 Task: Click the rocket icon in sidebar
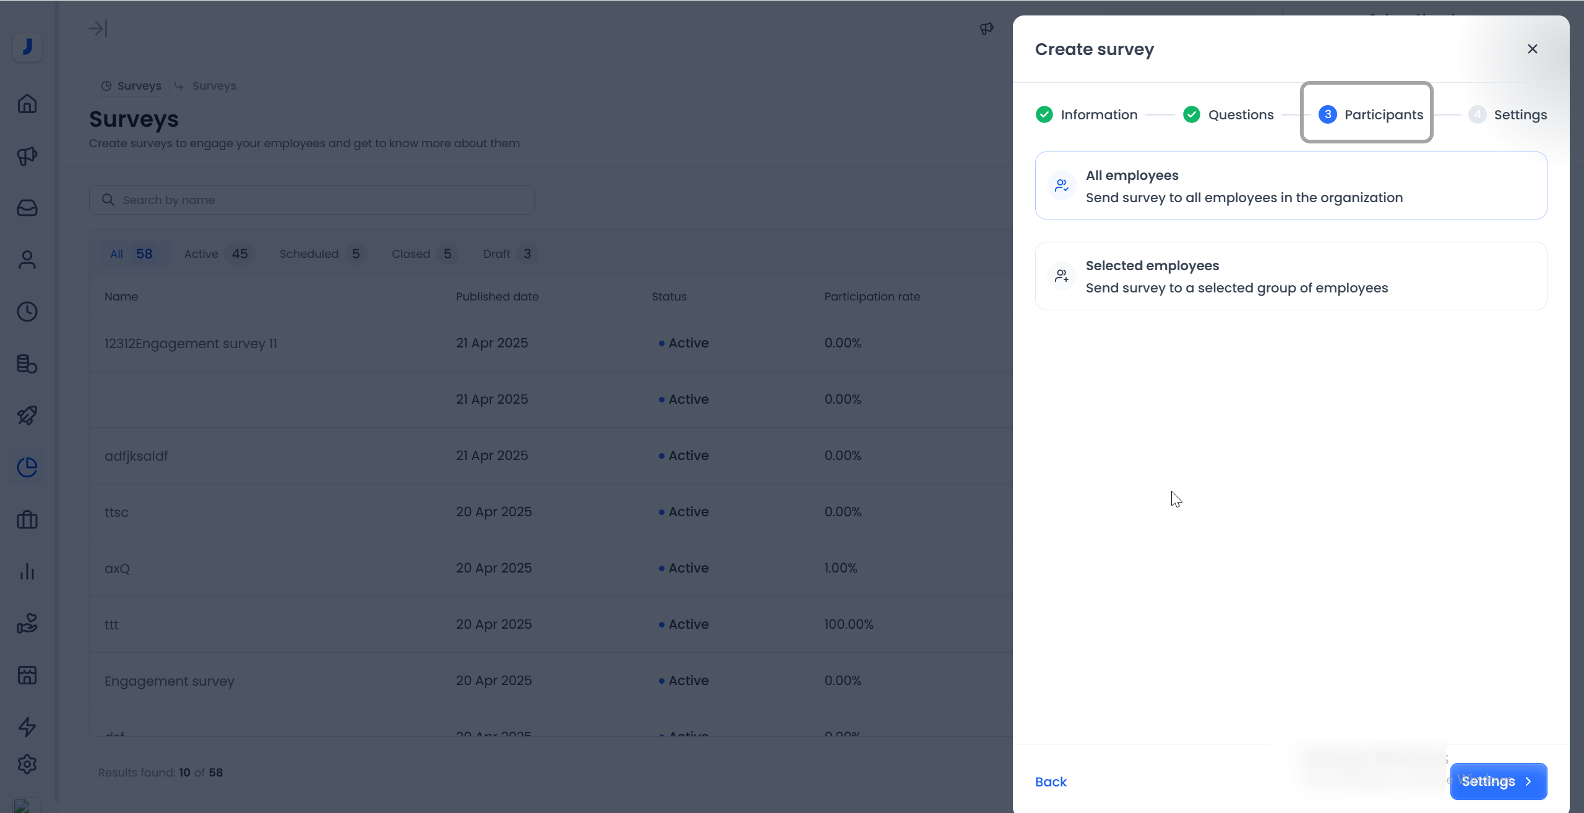(x=27, y=415)
